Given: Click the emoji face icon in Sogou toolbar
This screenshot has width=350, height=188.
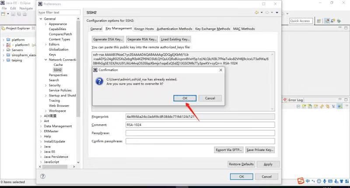Looking at the screenshot, I should (x=319, y=181).
